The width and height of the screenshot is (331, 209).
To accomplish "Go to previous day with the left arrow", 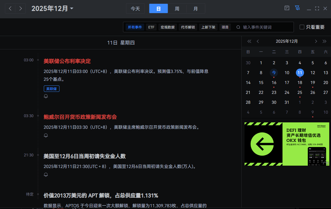I will (10, 8).
